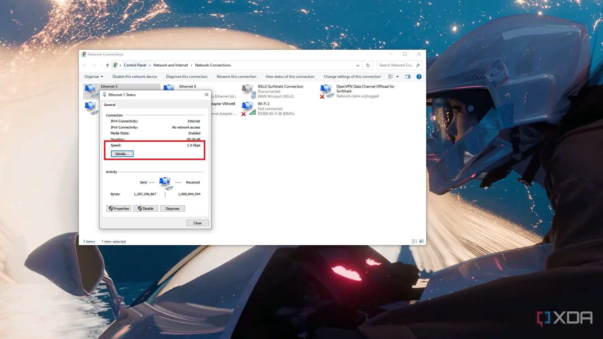
Task: Click the Close button in status dialog
Action: coord(198,223)
